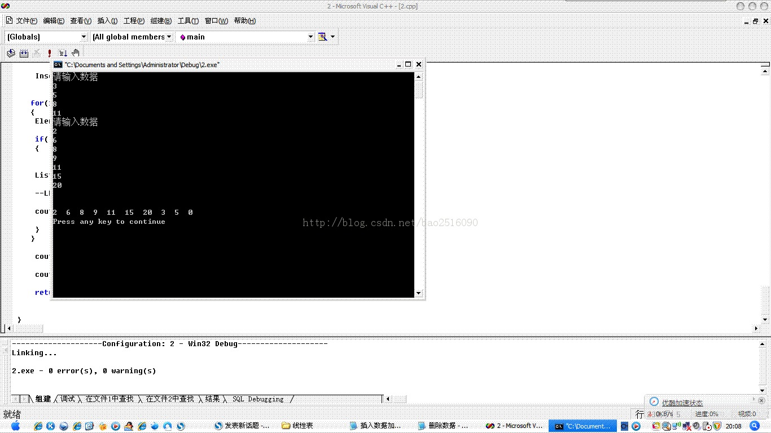Screen dimensions: 771x433
Task: Switch to the 组建 output tab
Action: [43, 399]
